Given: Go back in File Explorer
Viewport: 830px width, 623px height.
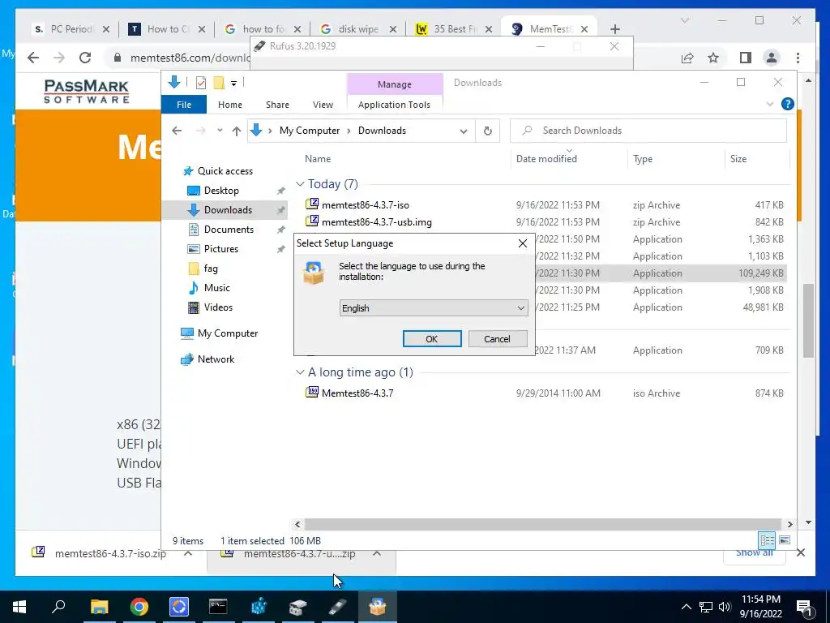Looking at the screenshot, I should [x=177, y=131].
